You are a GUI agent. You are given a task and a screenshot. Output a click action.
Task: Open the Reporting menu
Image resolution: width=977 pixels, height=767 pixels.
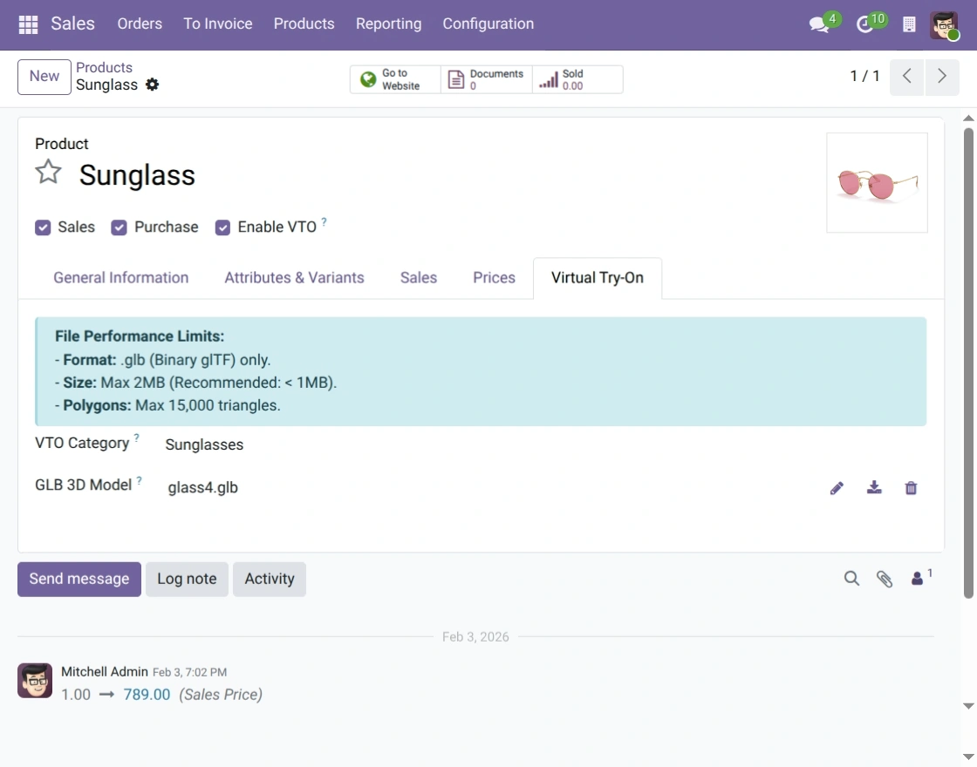click(x=389, y=24)
